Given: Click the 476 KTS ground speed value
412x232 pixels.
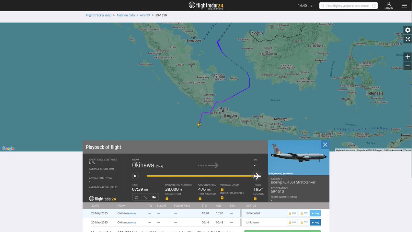Looking at the screenshot, I should [204, 189].
